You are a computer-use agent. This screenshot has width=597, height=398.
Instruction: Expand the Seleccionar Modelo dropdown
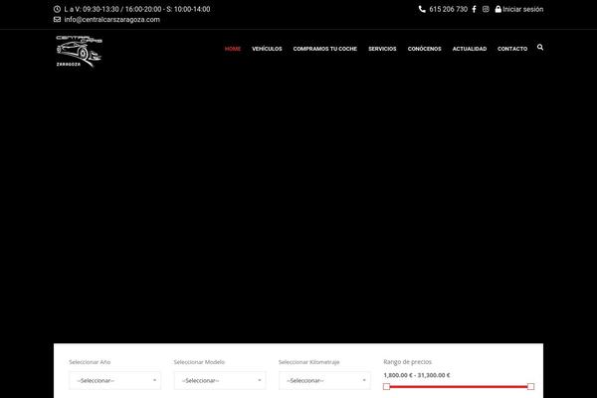(220, 380)
